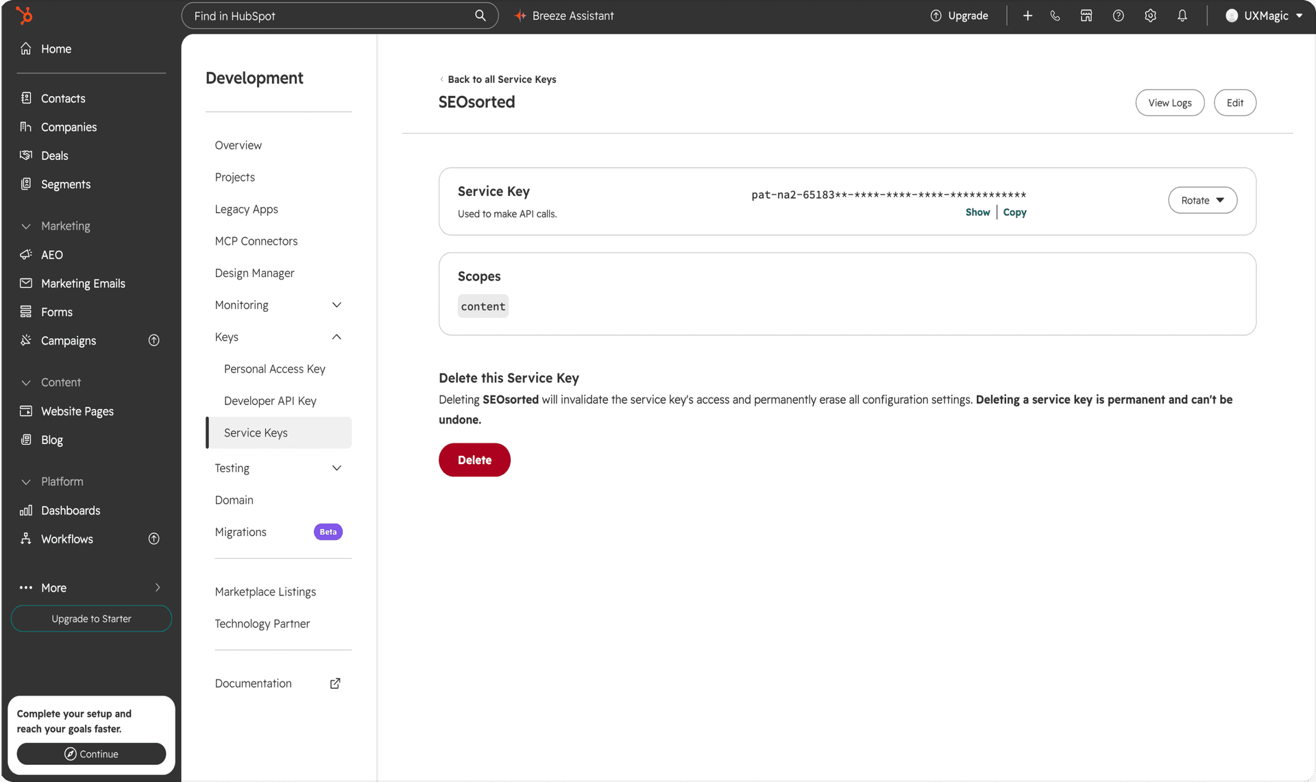Expand the Testing submenu

(x=337, y=468)
